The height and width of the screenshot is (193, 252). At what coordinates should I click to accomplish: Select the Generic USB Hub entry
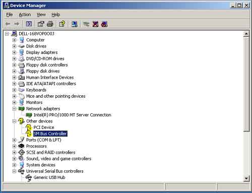tap(49, 177)
